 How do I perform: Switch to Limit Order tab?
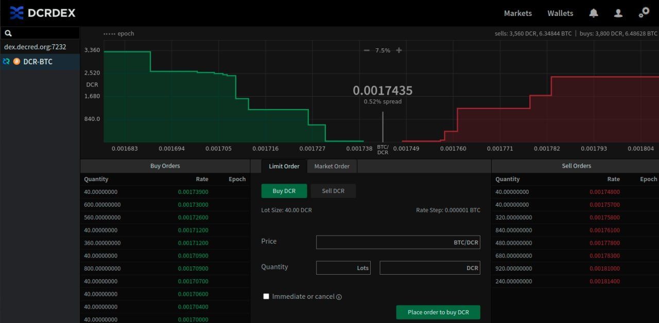click(x=284, y=166)
